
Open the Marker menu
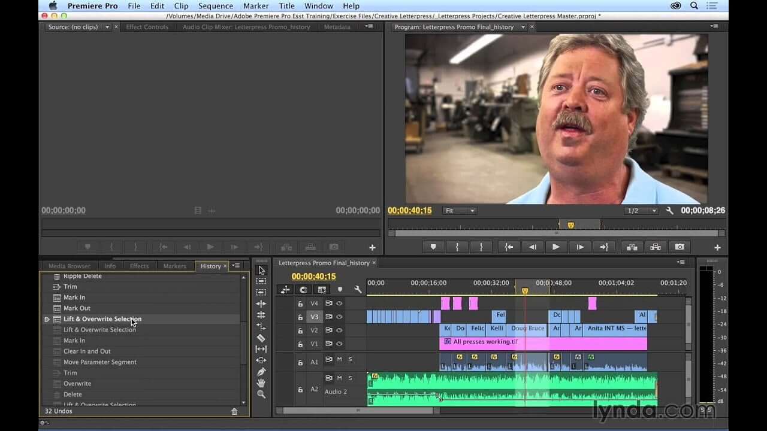256,6
